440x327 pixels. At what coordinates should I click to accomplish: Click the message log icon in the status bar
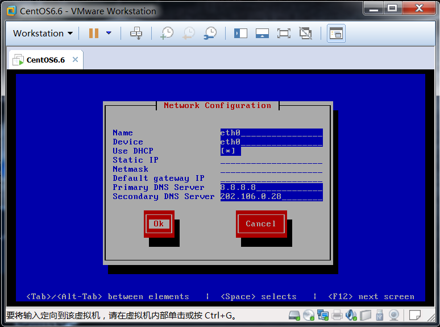point(415,316)
